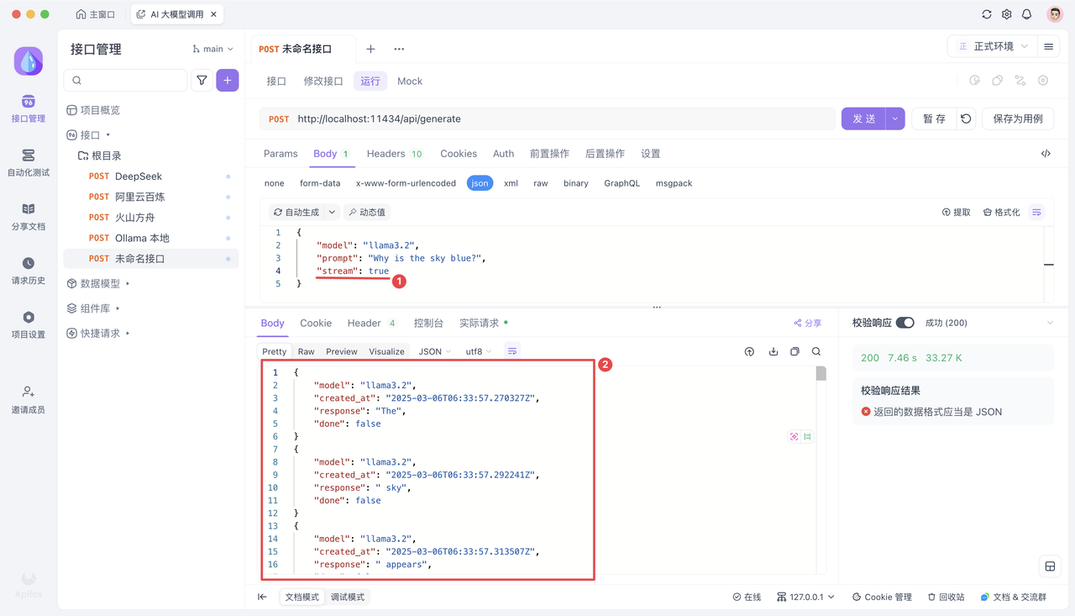Switch to the Headers tab
Viewport: 1075px width, 616px height.
click(394, 154)
